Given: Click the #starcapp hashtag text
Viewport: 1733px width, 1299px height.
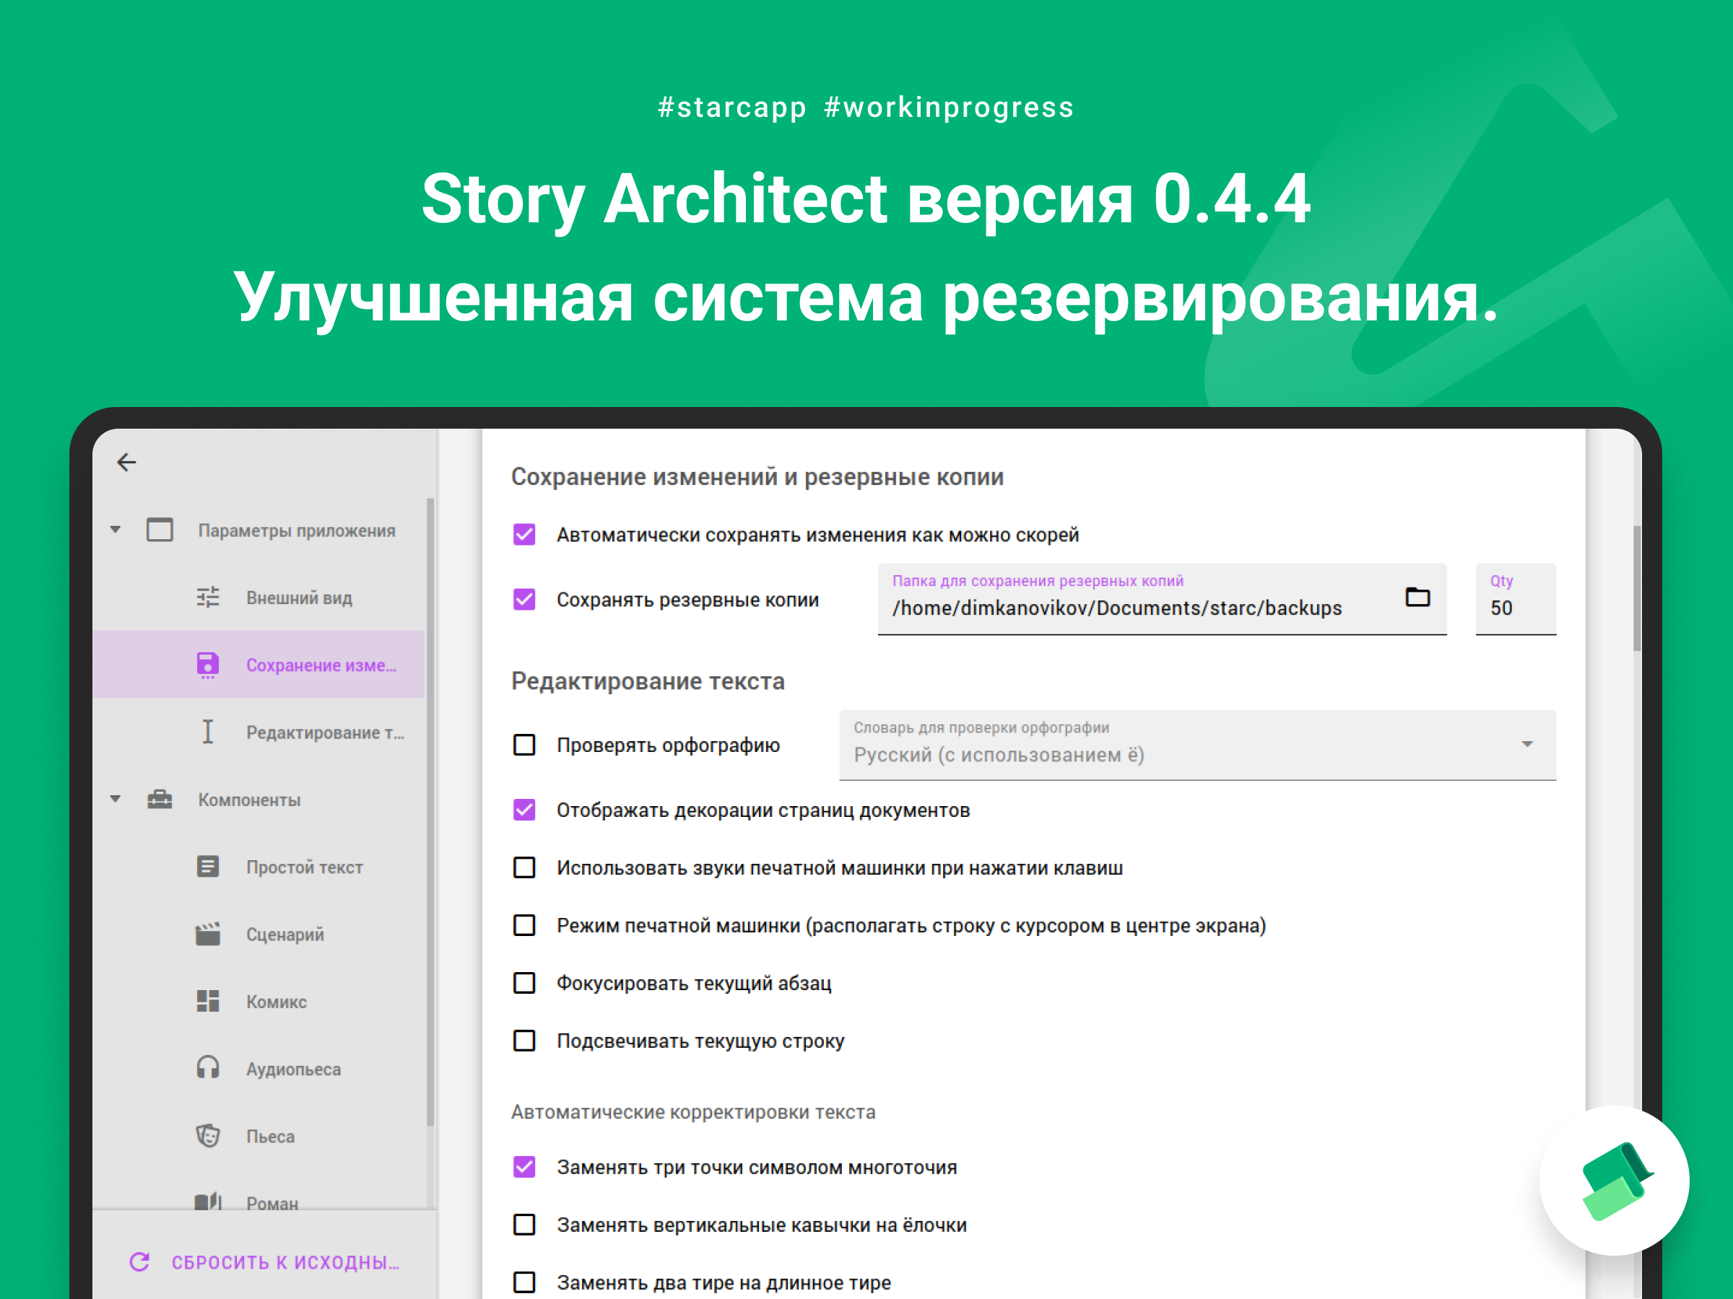Looking at the screenshot, I should [x=731, y=108].
